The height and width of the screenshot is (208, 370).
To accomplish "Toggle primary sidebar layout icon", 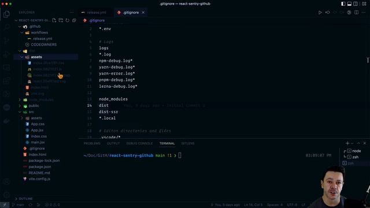I will (x=343, y=4).
